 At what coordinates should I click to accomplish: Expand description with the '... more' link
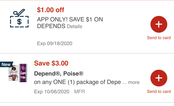[x=131, y=82]
